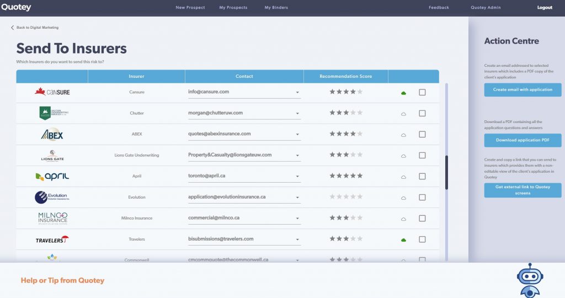Click Get external link to Quotey screens
This screenshot has width=565, height=298.
(x=523, y=190)
